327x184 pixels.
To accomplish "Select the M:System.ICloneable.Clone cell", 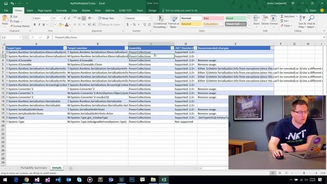I will pyautogui.click(x=98, y=64).
